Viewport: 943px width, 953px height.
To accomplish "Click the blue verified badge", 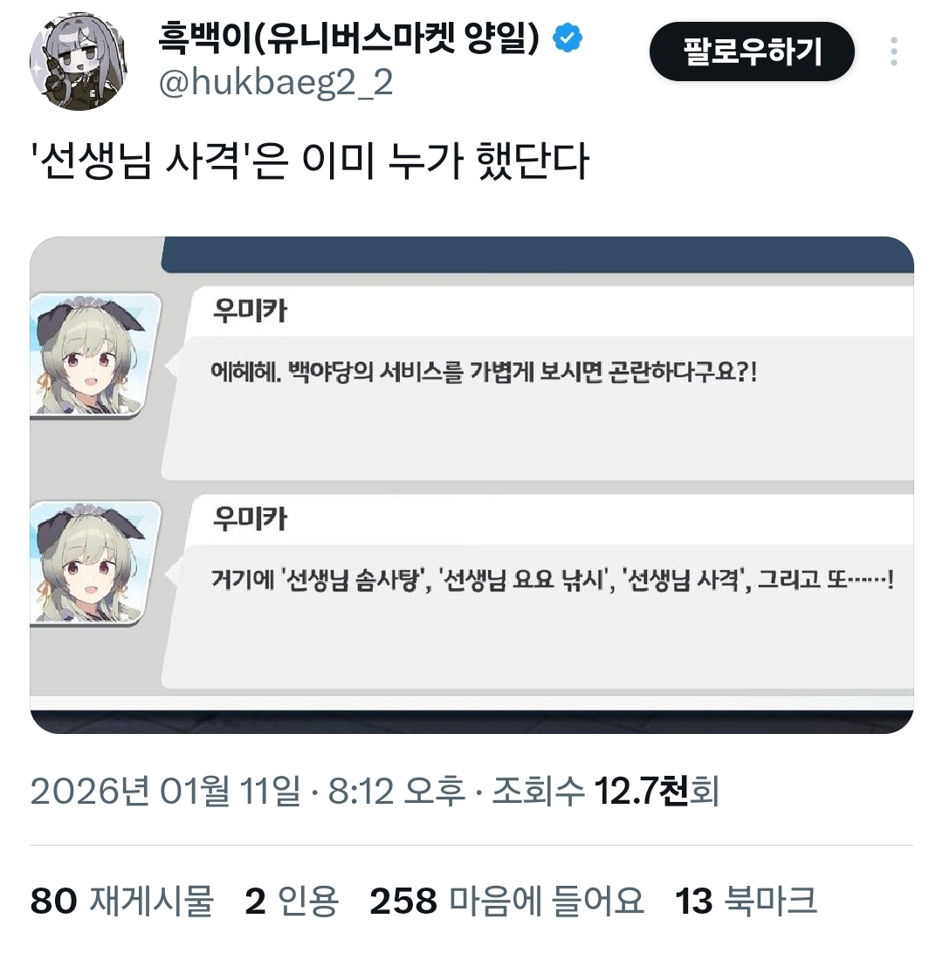I will click(x=568, y=38).
